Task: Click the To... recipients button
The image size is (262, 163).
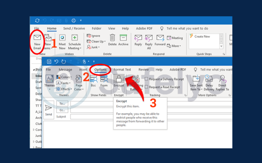Action: point(62,103)
